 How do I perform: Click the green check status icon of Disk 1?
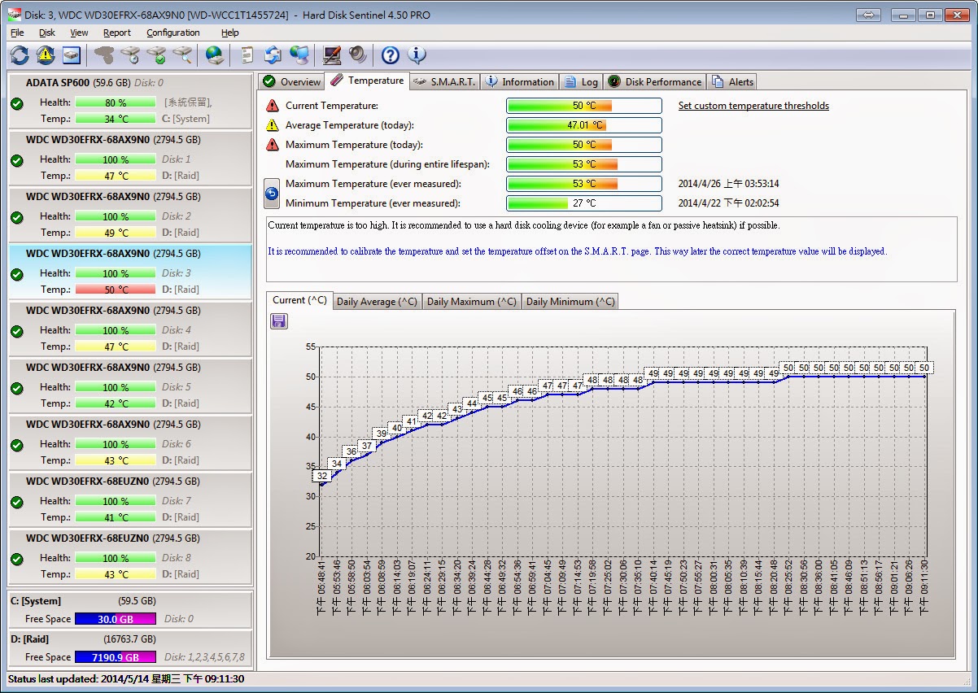click(16, 160)
